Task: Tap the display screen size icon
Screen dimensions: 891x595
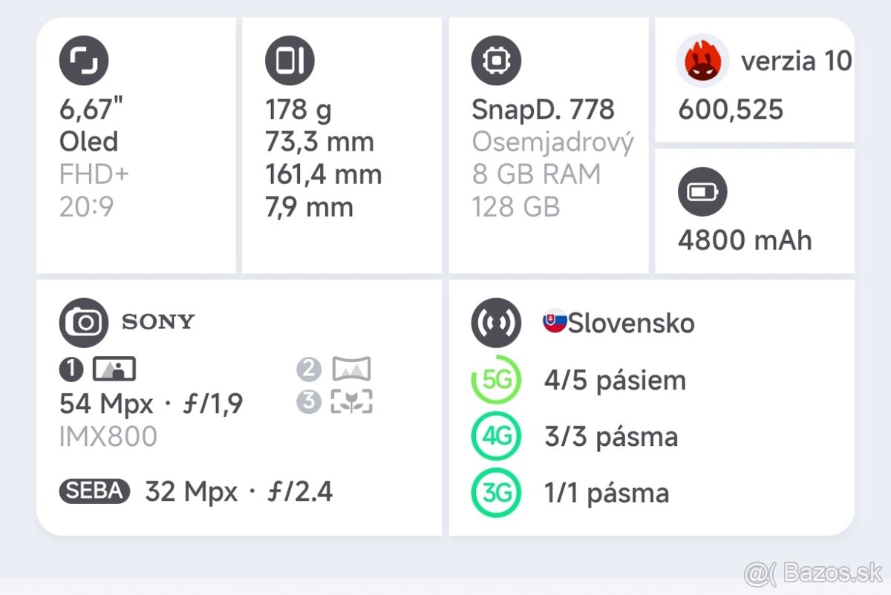Action: click(x=84, y=60)
